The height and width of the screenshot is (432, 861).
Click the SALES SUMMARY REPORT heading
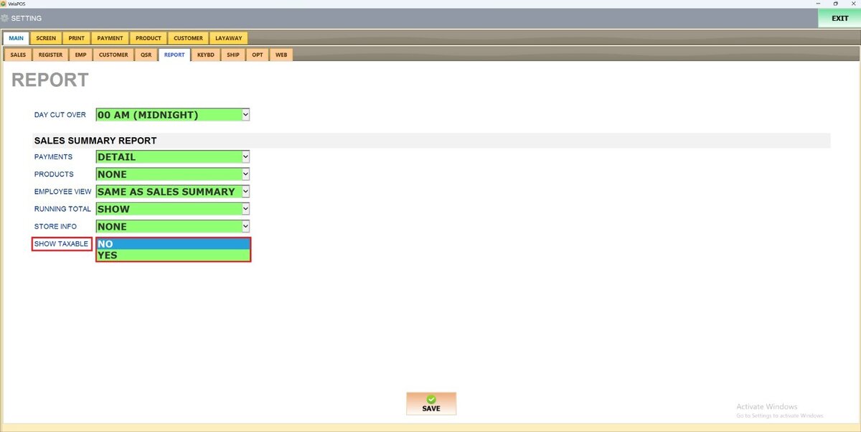[x=95, y=141]
